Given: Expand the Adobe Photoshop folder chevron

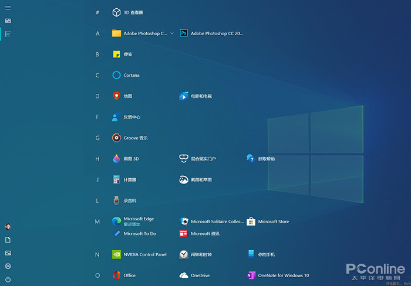Looking at the screenshot, I should [172, 33].
